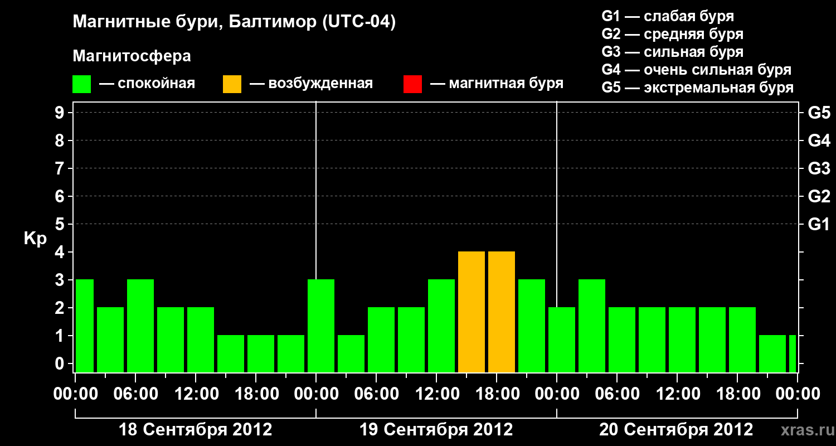
Task: Click the green bar starting 21:00 on 20 September
Action: tap(772, 354)
